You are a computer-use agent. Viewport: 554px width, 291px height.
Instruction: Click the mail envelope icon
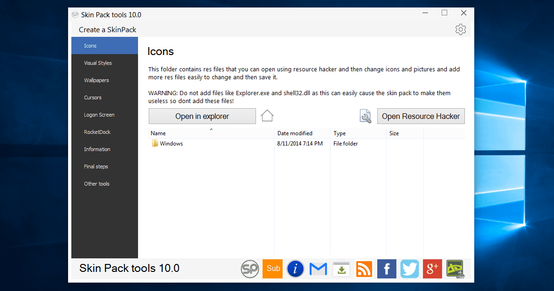tap(318, 269)
